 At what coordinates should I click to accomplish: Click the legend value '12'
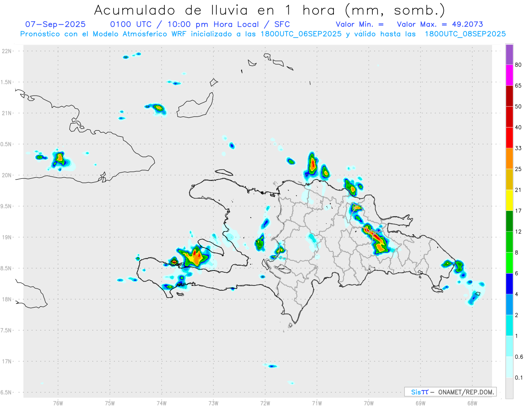click(x=519, y=232)
